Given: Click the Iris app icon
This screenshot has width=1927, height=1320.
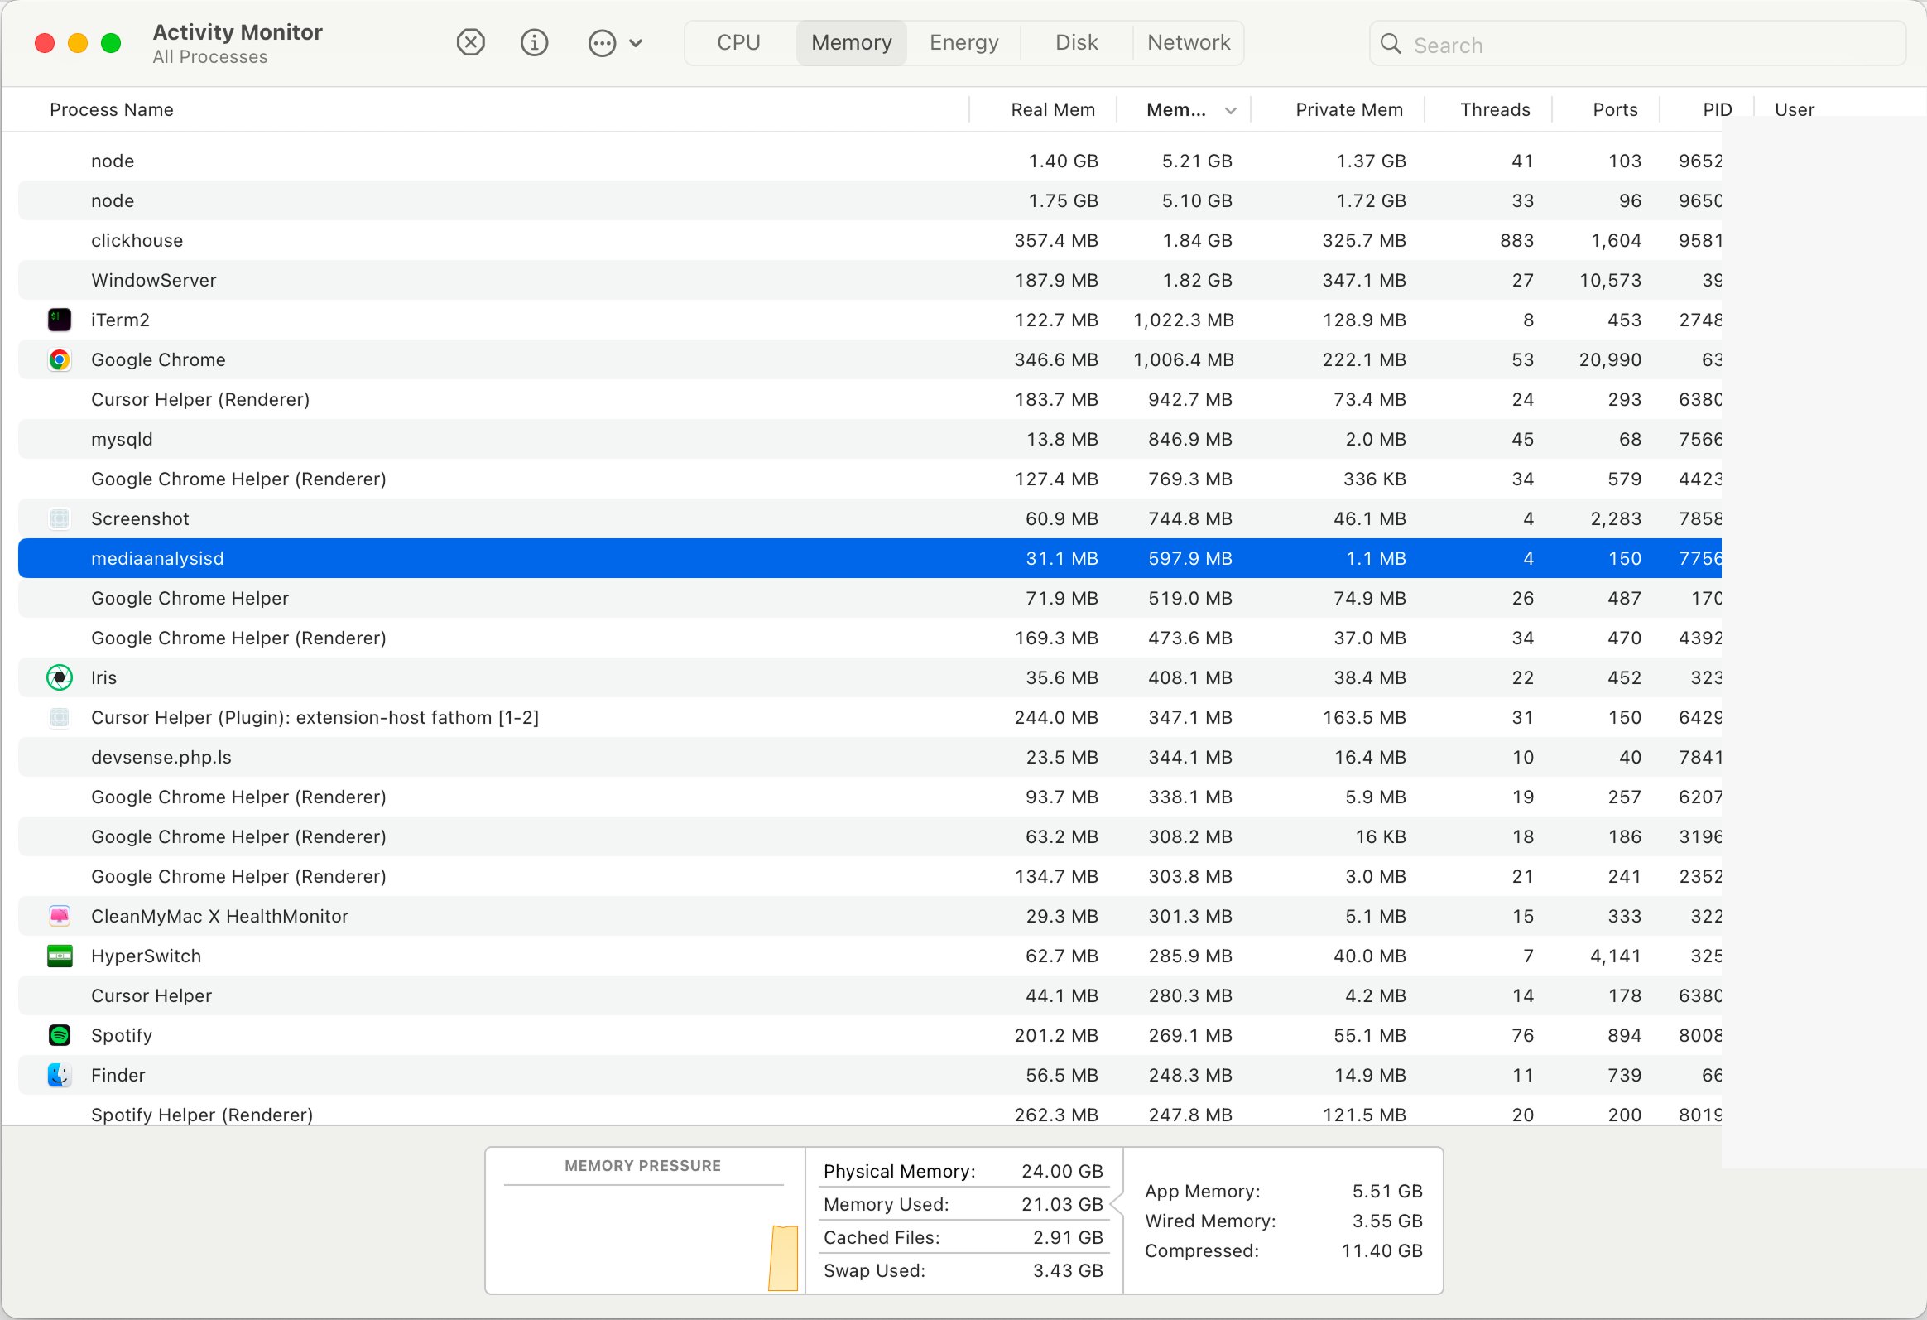Looking at the screenshot, I should pyautogui.click(x=60, y=678).
